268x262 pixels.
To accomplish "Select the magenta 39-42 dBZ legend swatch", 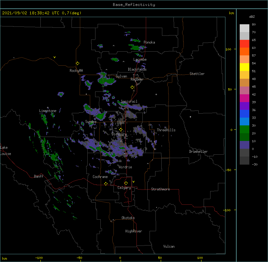I will (244, 98).
